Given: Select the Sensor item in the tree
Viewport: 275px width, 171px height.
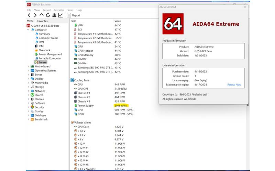Looking at the screenshot, I should pyautogui.click(x=42, y=63).
